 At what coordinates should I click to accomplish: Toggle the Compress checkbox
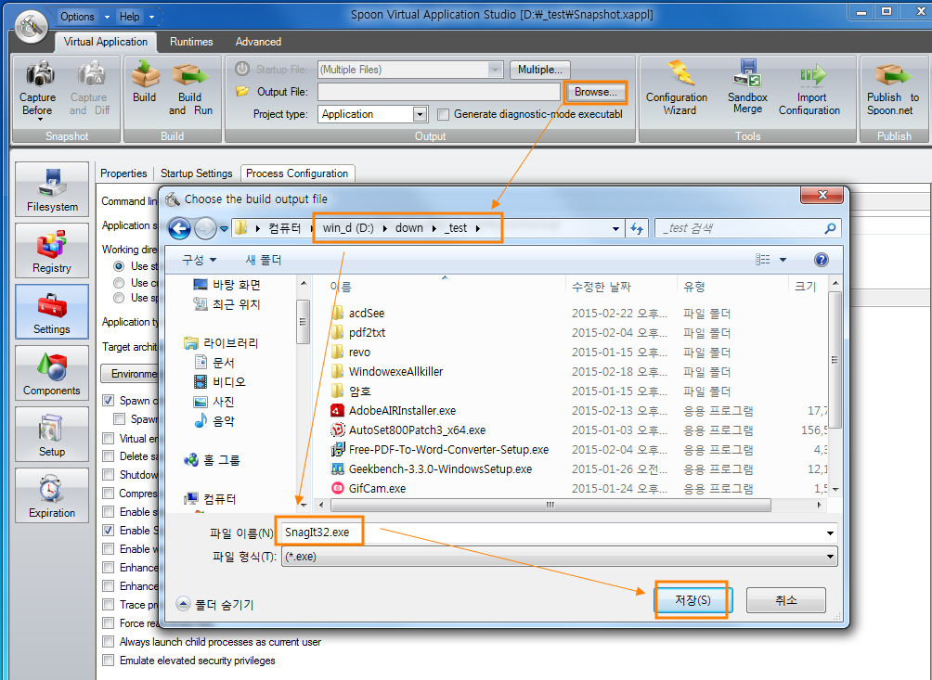click(x=109, y=494)
